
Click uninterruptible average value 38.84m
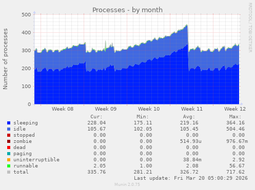coord(192,160)
